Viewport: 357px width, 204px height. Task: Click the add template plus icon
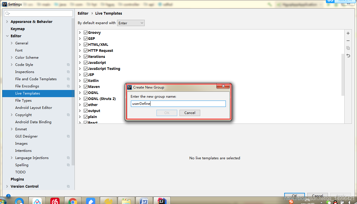(x=348, y=33)
